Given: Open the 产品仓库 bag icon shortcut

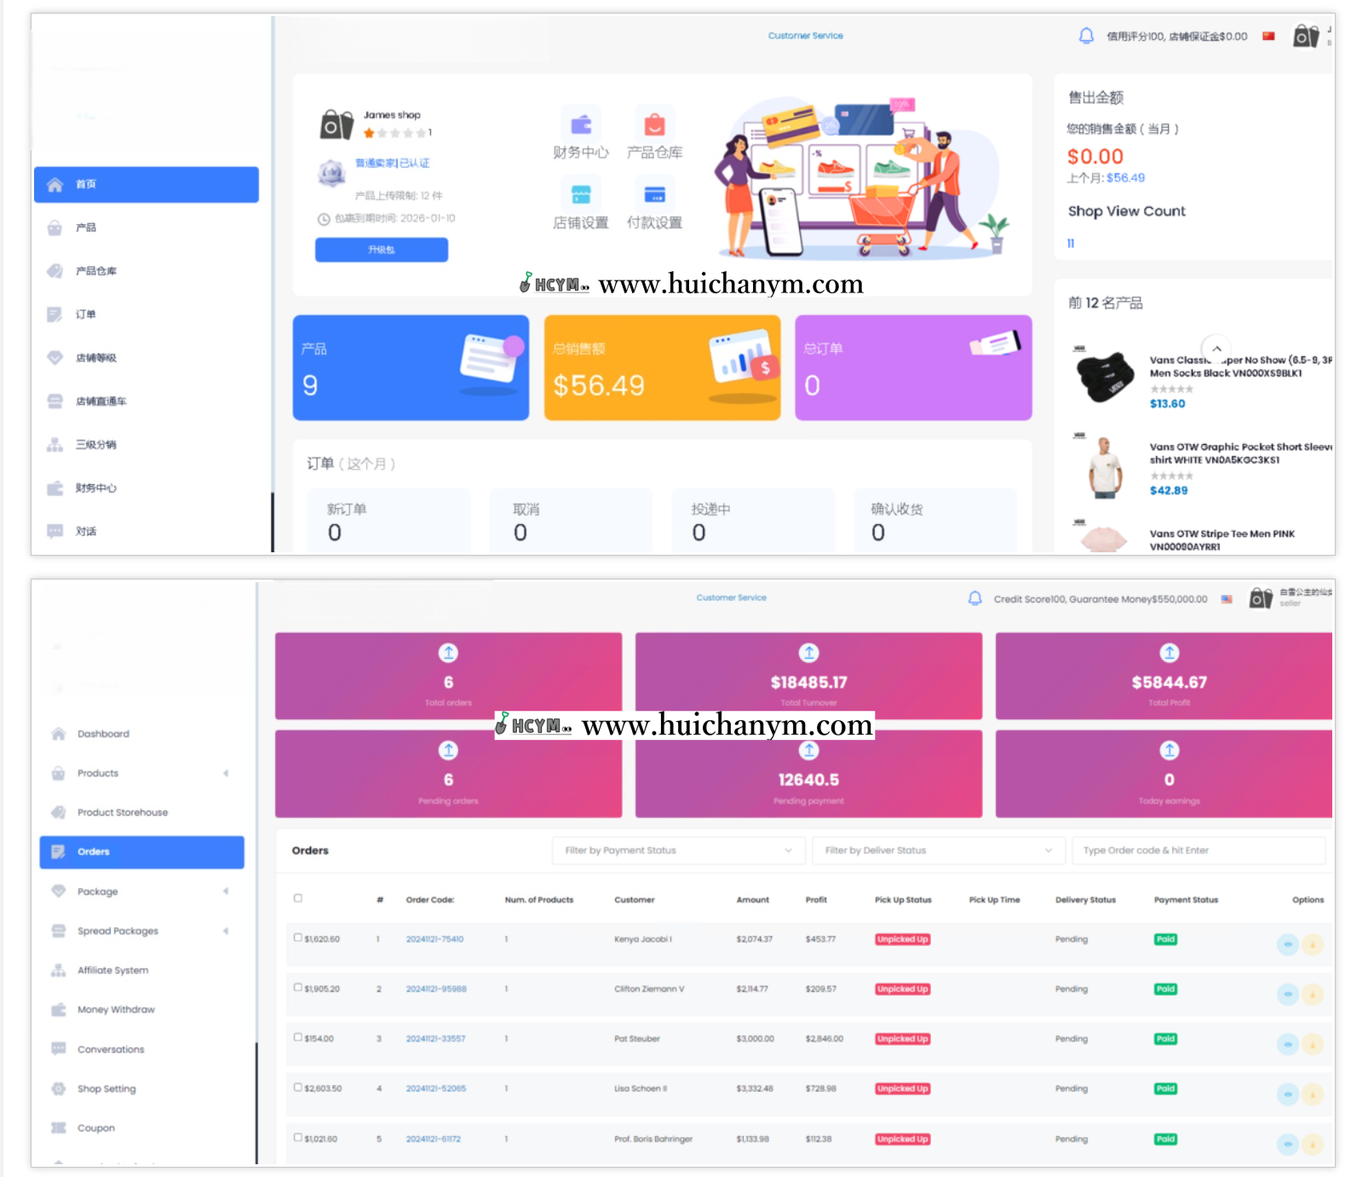Looking at the screenshot, I should pyautogui.click(x=654, y=125).
